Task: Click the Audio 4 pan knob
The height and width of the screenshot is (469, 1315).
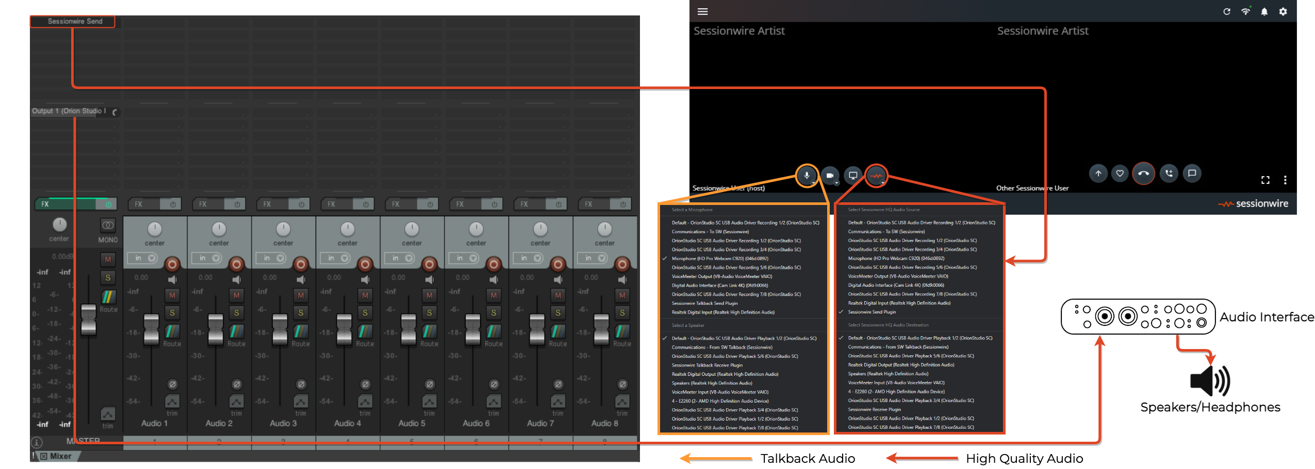Action: (x=348, y=229)
